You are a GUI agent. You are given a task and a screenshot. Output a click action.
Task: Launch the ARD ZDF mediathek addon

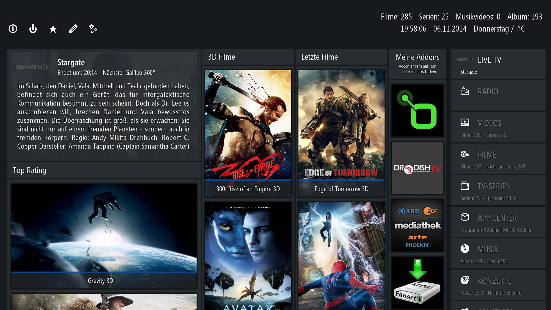click(418, 225)
